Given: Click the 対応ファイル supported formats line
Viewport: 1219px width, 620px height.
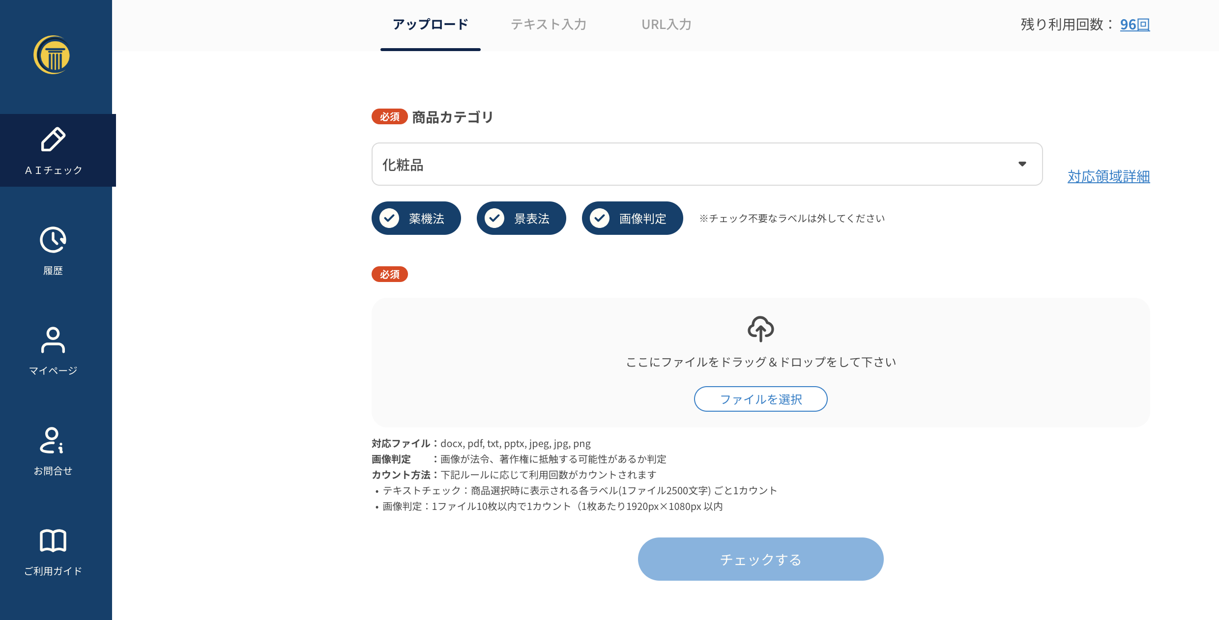Looking at the screenshot, I should coord(481,444).
